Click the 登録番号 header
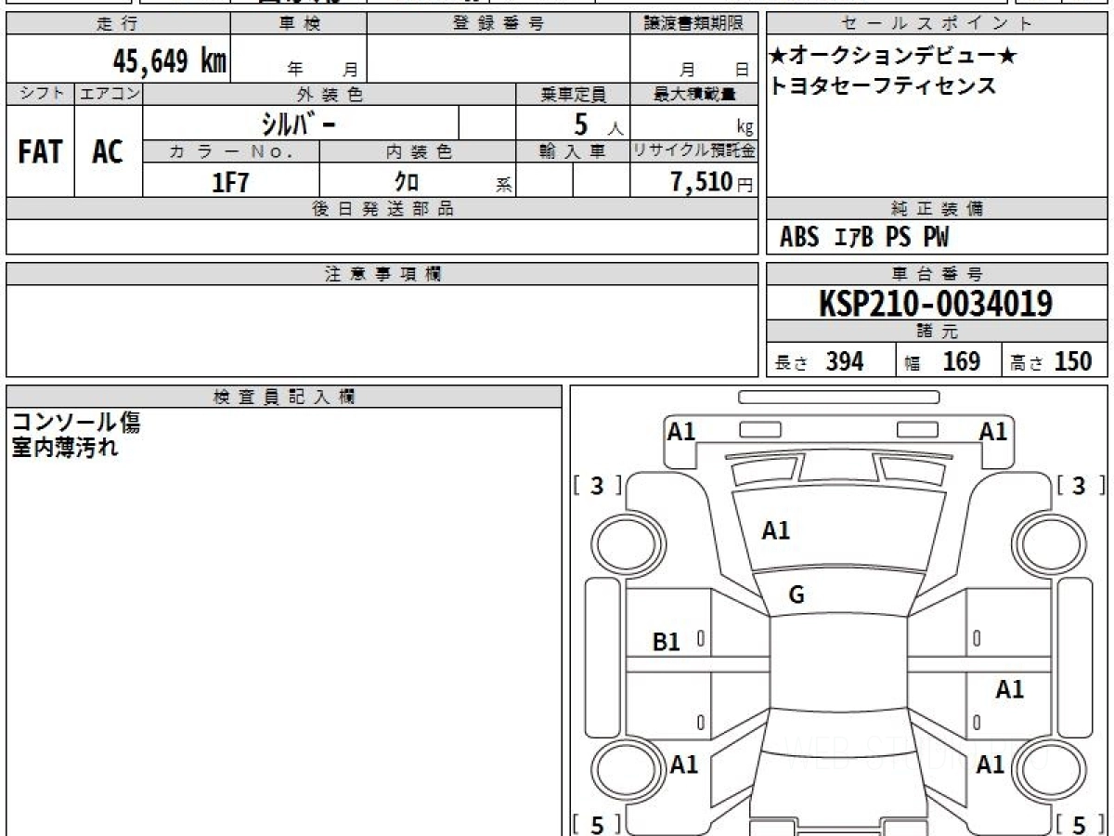1114x836 pixels. pos(499,24)
